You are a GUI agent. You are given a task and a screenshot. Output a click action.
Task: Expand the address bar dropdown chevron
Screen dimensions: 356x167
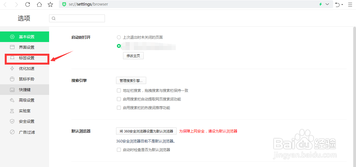pos(327,4)
